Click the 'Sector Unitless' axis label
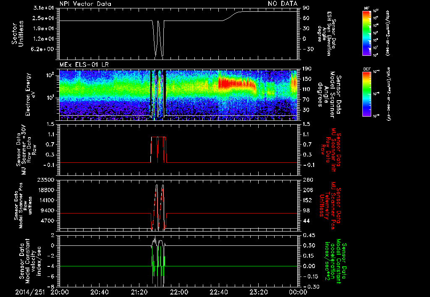 pyautogui.click(x=17, y=34)
